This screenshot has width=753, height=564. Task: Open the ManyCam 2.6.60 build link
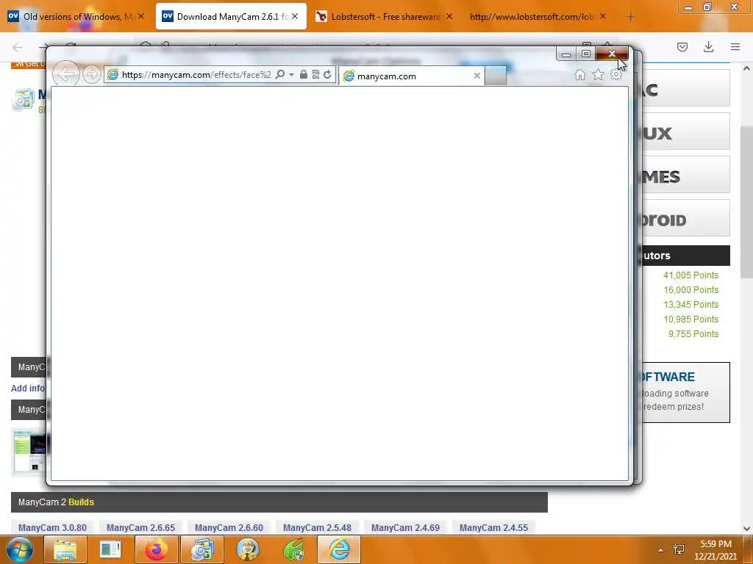229,527
